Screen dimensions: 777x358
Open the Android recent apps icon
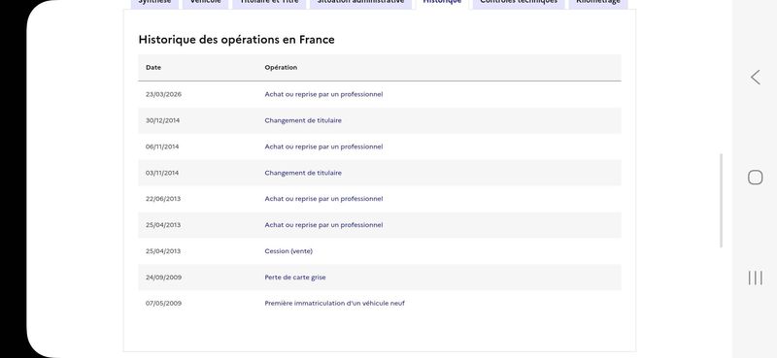[755, 277]
